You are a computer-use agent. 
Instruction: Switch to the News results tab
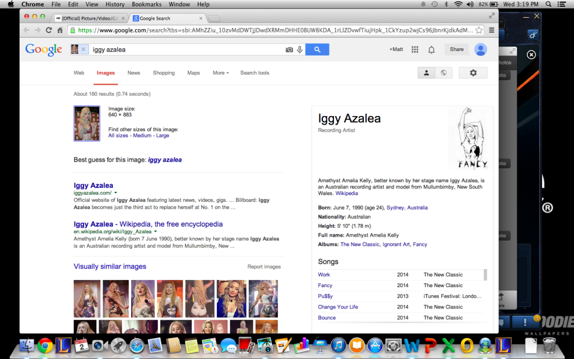tap(133, 73)
